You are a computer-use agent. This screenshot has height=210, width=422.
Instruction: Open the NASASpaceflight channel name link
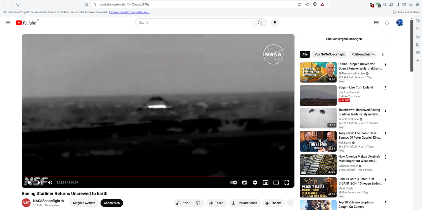tap(46, 201)
